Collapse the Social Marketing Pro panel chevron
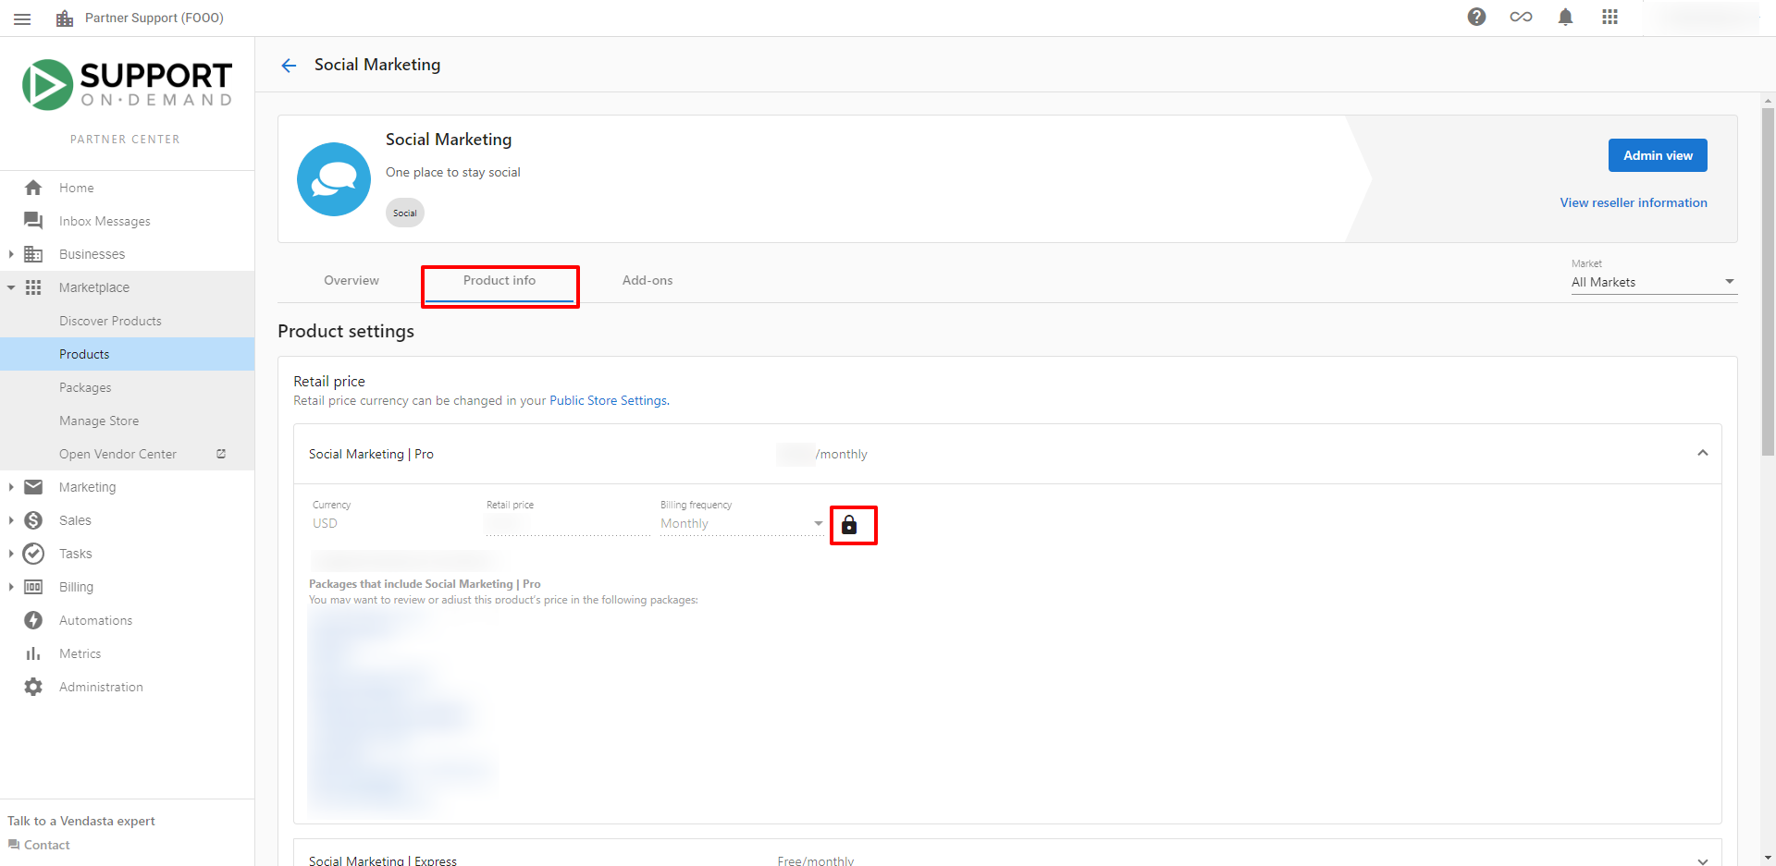Image resolution: width=1776 pixels, height=866 pixels. (x=1702, y=453)
